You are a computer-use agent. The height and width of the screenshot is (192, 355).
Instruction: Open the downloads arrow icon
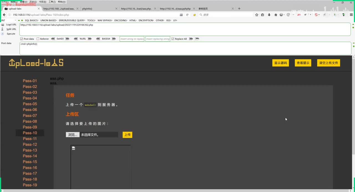point(269,15)
